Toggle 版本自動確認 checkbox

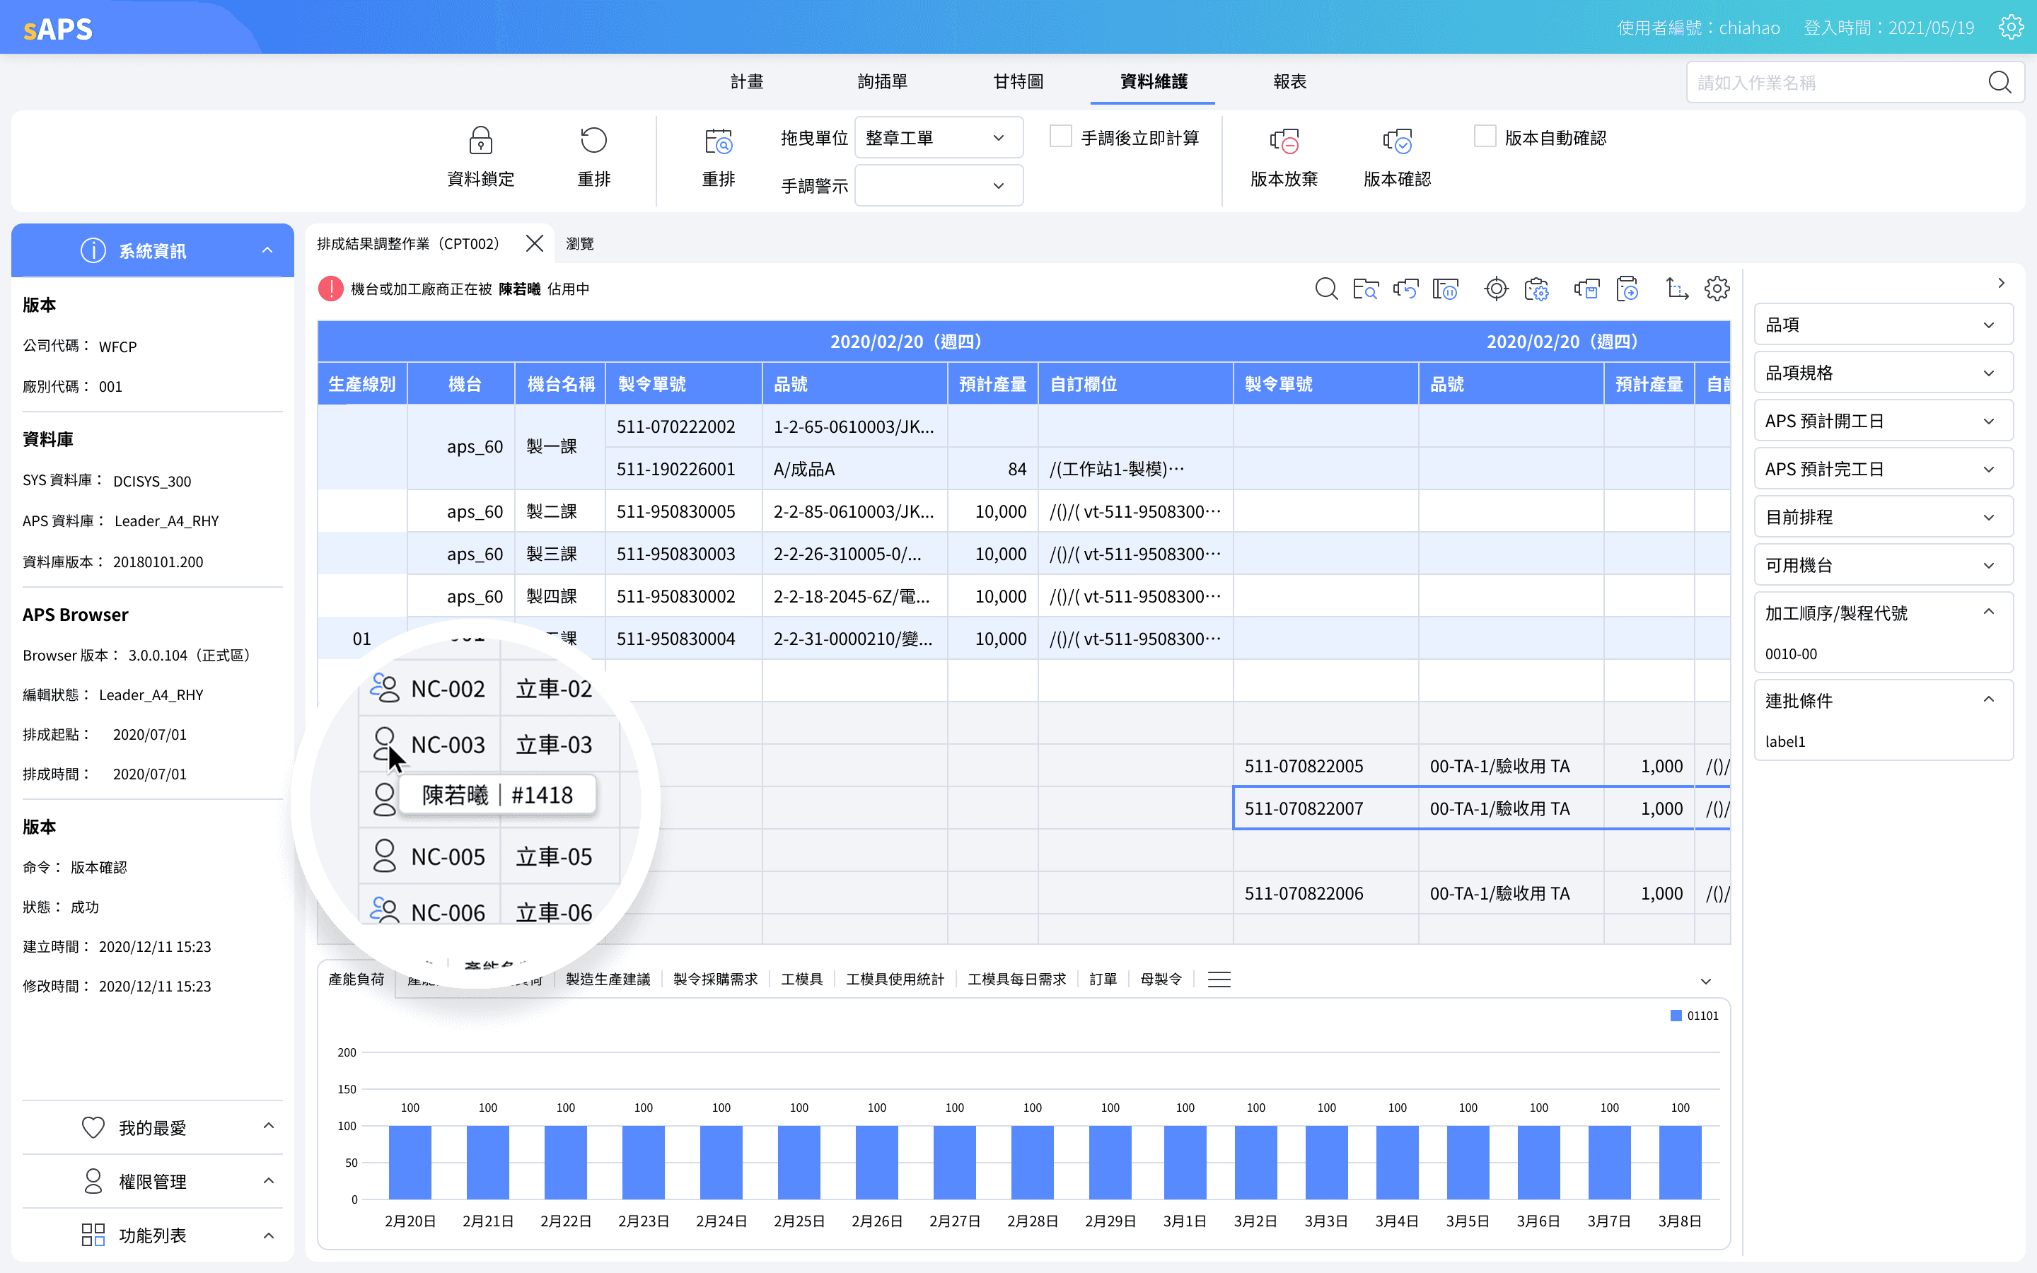(x=1485, y=136)
